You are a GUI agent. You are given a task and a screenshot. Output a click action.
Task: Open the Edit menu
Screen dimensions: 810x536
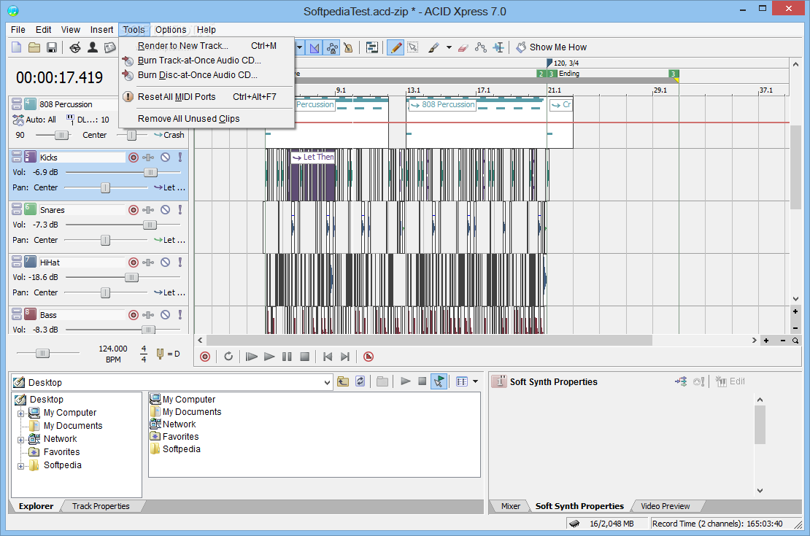coord(43,29)
